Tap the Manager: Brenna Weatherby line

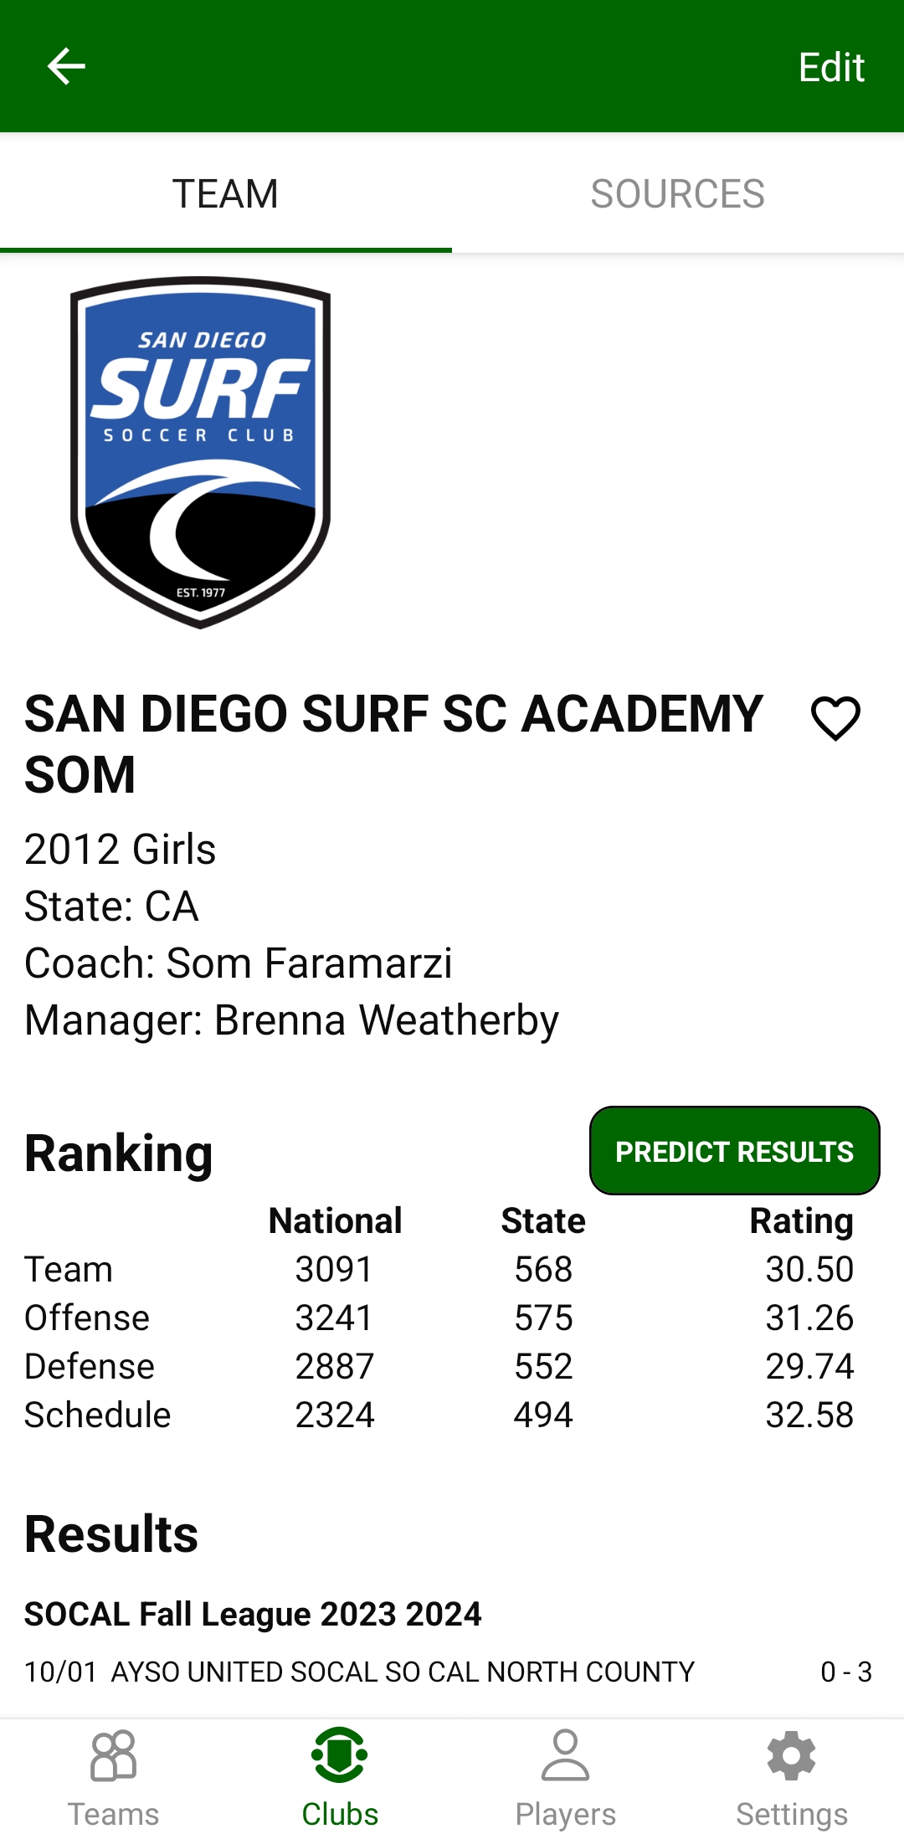(291, 1020)
